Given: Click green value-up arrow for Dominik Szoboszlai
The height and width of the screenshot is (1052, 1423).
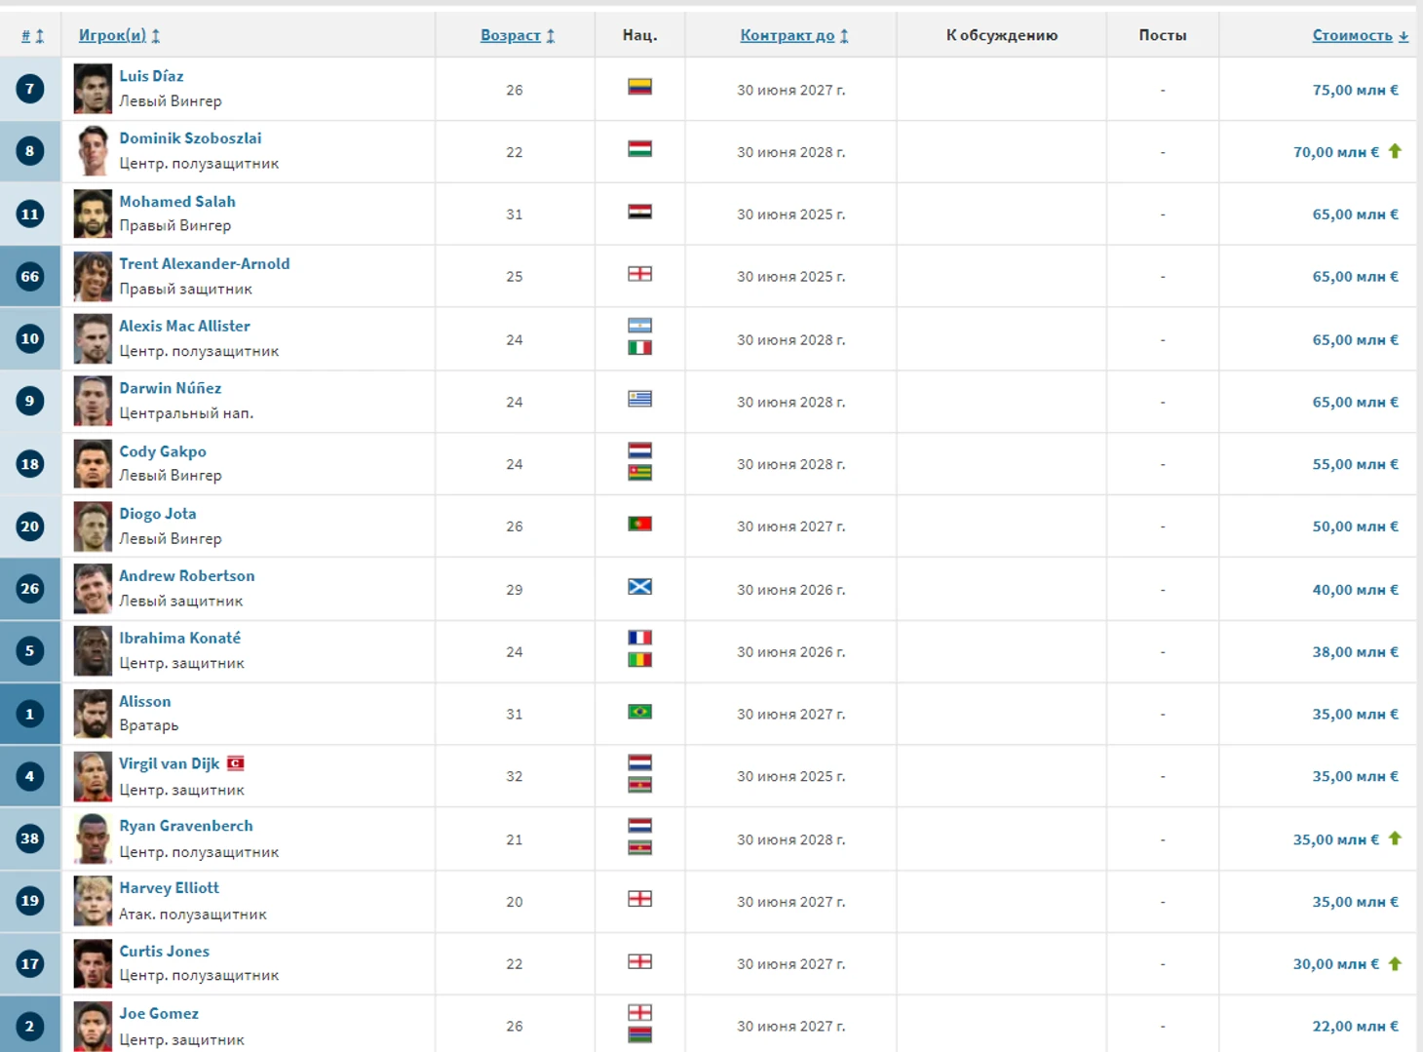Looking at the screenshot, I should click(1395, 151).
